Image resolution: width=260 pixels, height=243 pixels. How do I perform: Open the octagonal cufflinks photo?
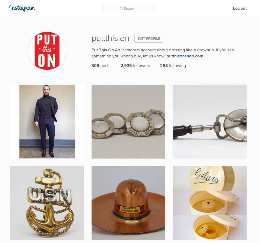point(128,121)
